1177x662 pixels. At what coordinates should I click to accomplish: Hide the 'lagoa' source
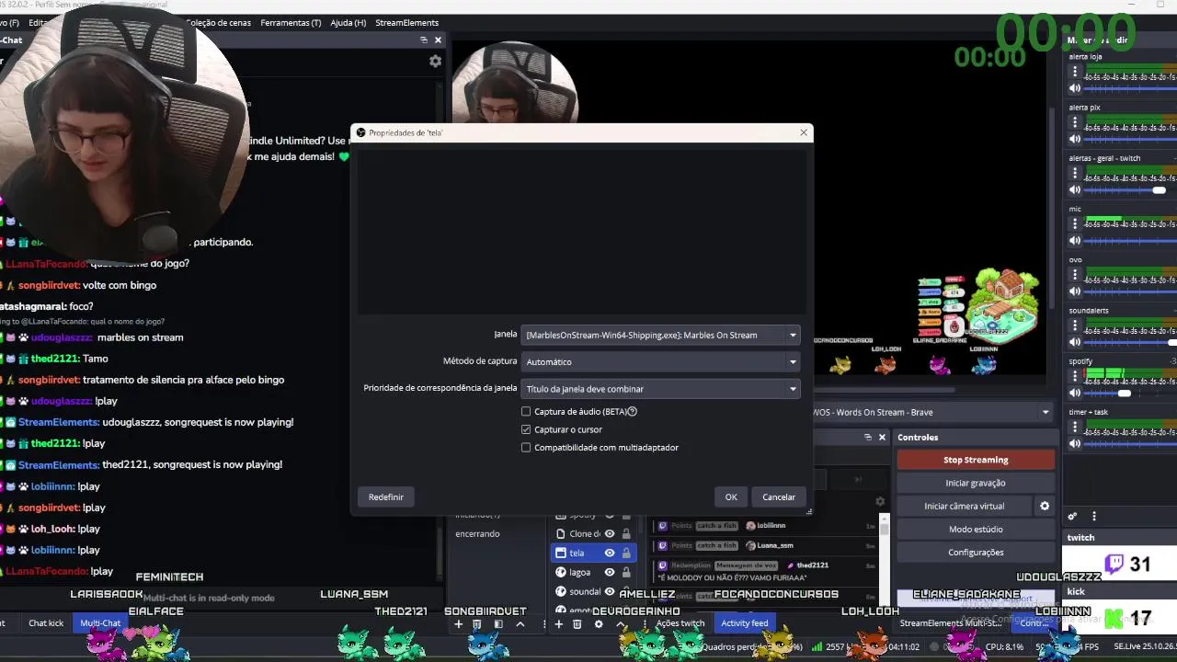tap(609, 572)
